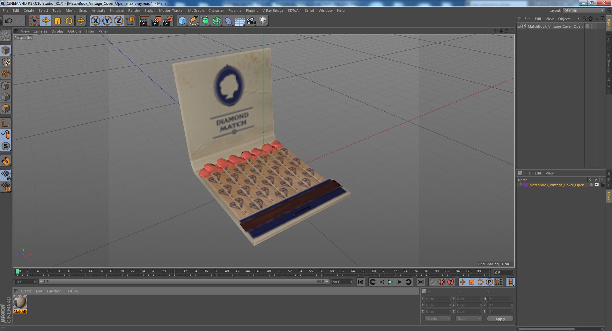The width and height of the screenshot is (612, 331).
Task: Toggle the coordinate system icon
Action: (x=130, y=21)
